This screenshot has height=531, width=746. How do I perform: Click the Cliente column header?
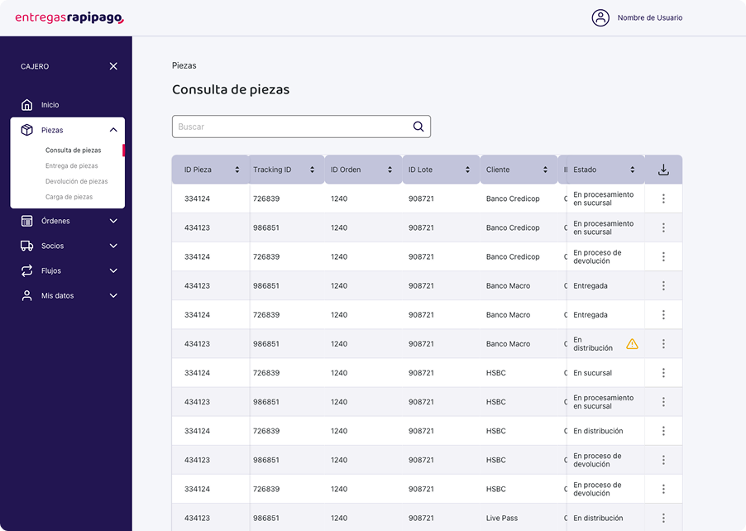pyautogui.click(x=519, y=170)
